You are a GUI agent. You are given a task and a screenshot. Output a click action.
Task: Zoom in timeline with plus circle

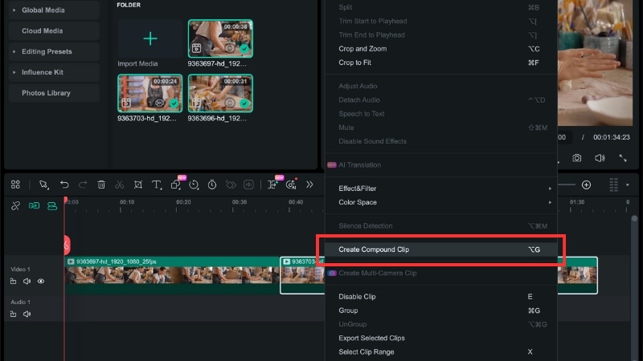(x=587, y=185)
